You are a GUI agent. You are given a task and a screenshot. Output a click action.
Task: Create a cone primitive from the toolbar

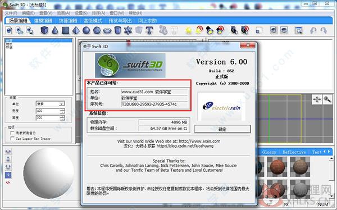coord(55,30)
